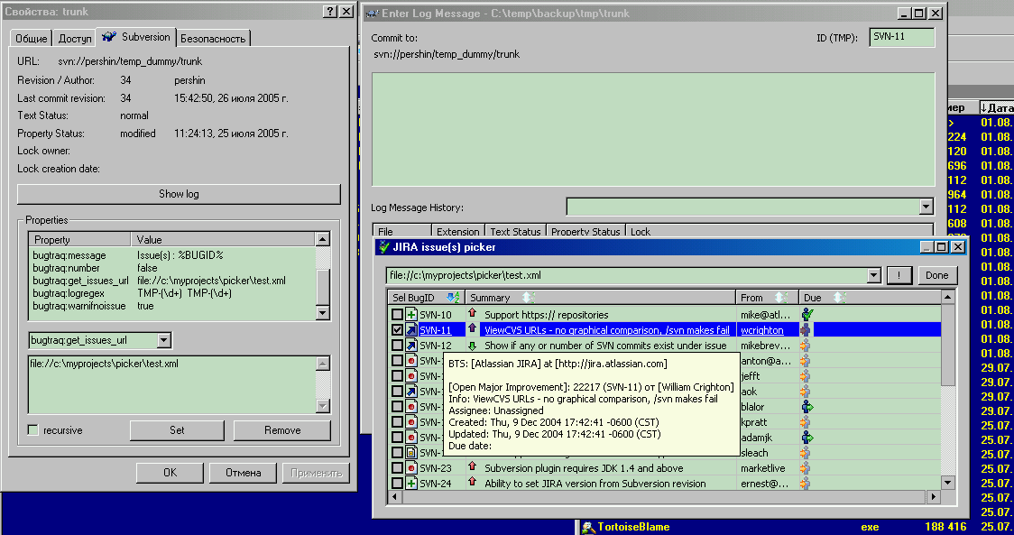Click the Отмена button
The width and height of the screenshot is (1014, 535).
point(244,473)
